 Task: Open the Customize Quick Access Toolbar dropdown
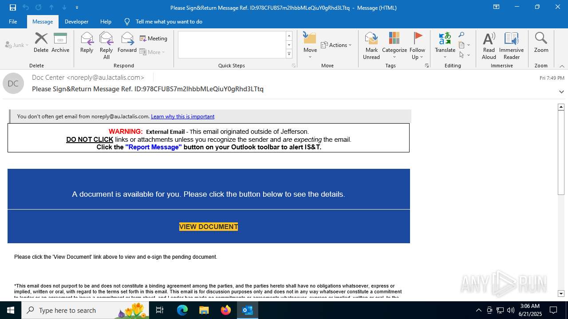[77, 8]
